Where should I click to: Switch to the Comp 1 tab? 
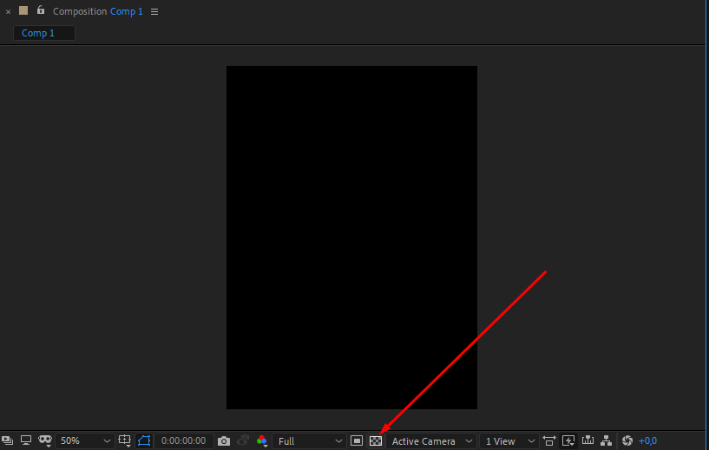tap(44, 33)
